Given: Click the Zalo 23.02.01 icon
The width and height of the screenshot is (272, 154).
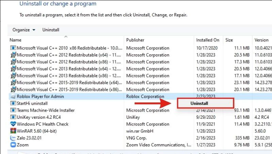Looking at the screenshot, I should tap(13, 138).
